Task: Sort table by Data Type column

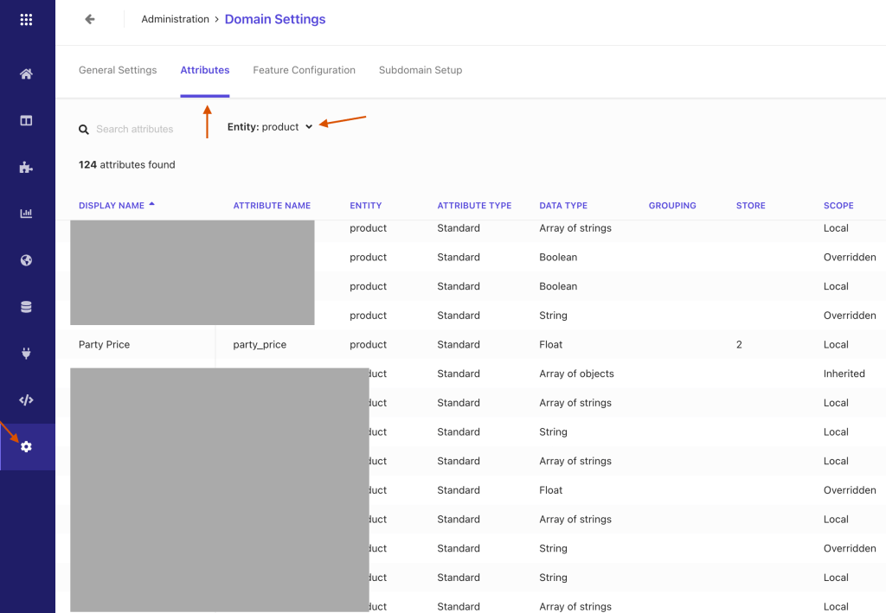Action: pyautogui.click(x=562, y=206)
